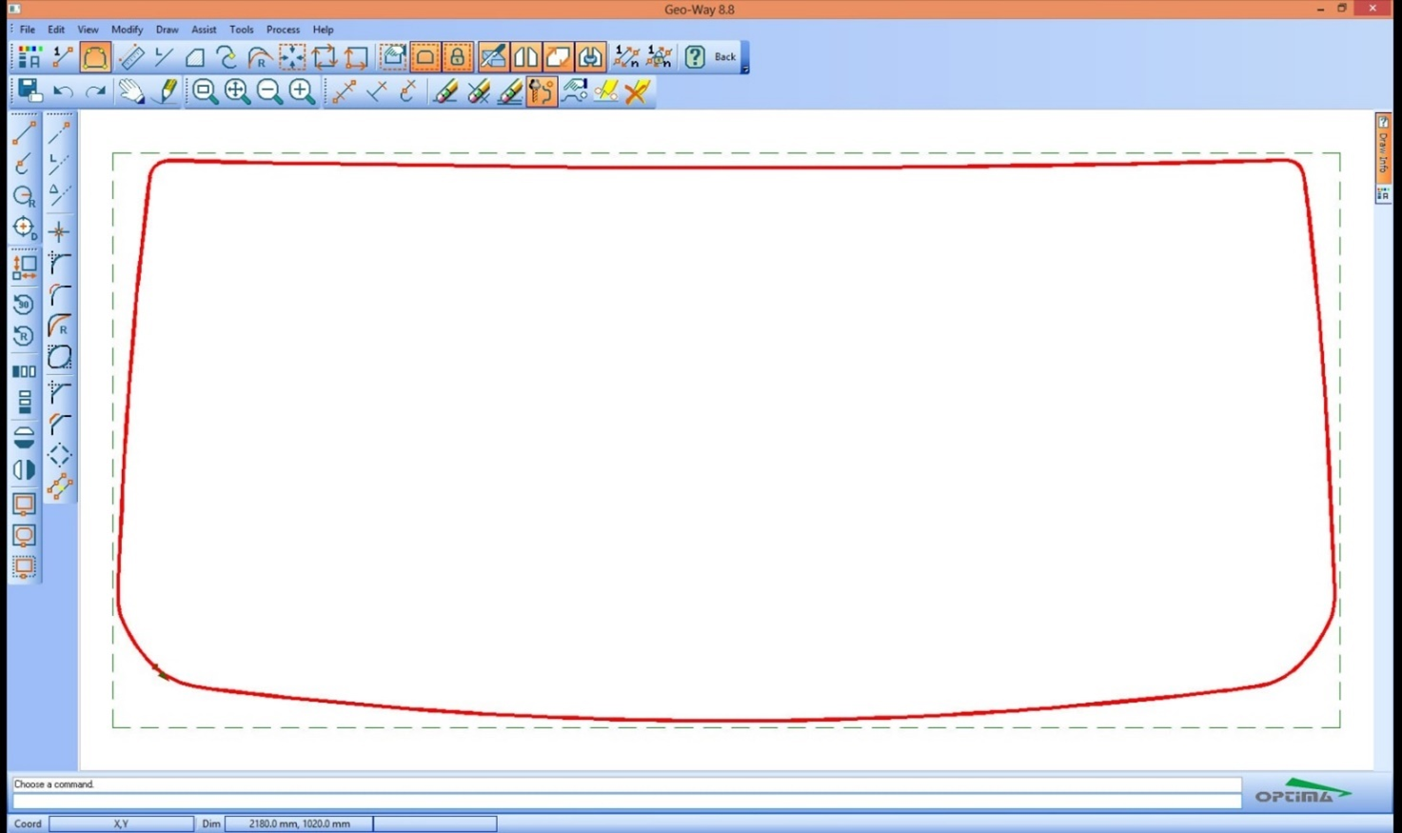Select the fillet R corner tool
The height and width of the screenshot is (833, 1402).
tap(59, 327)
